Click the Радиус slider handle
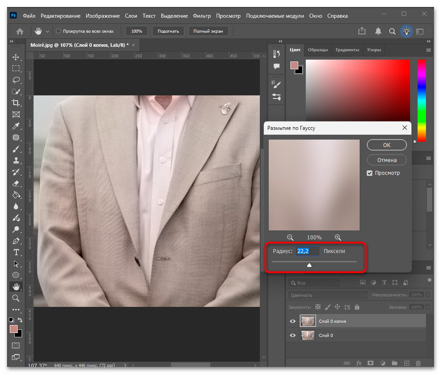The height and width of the screenshot is (374, 441). [309, 265]
